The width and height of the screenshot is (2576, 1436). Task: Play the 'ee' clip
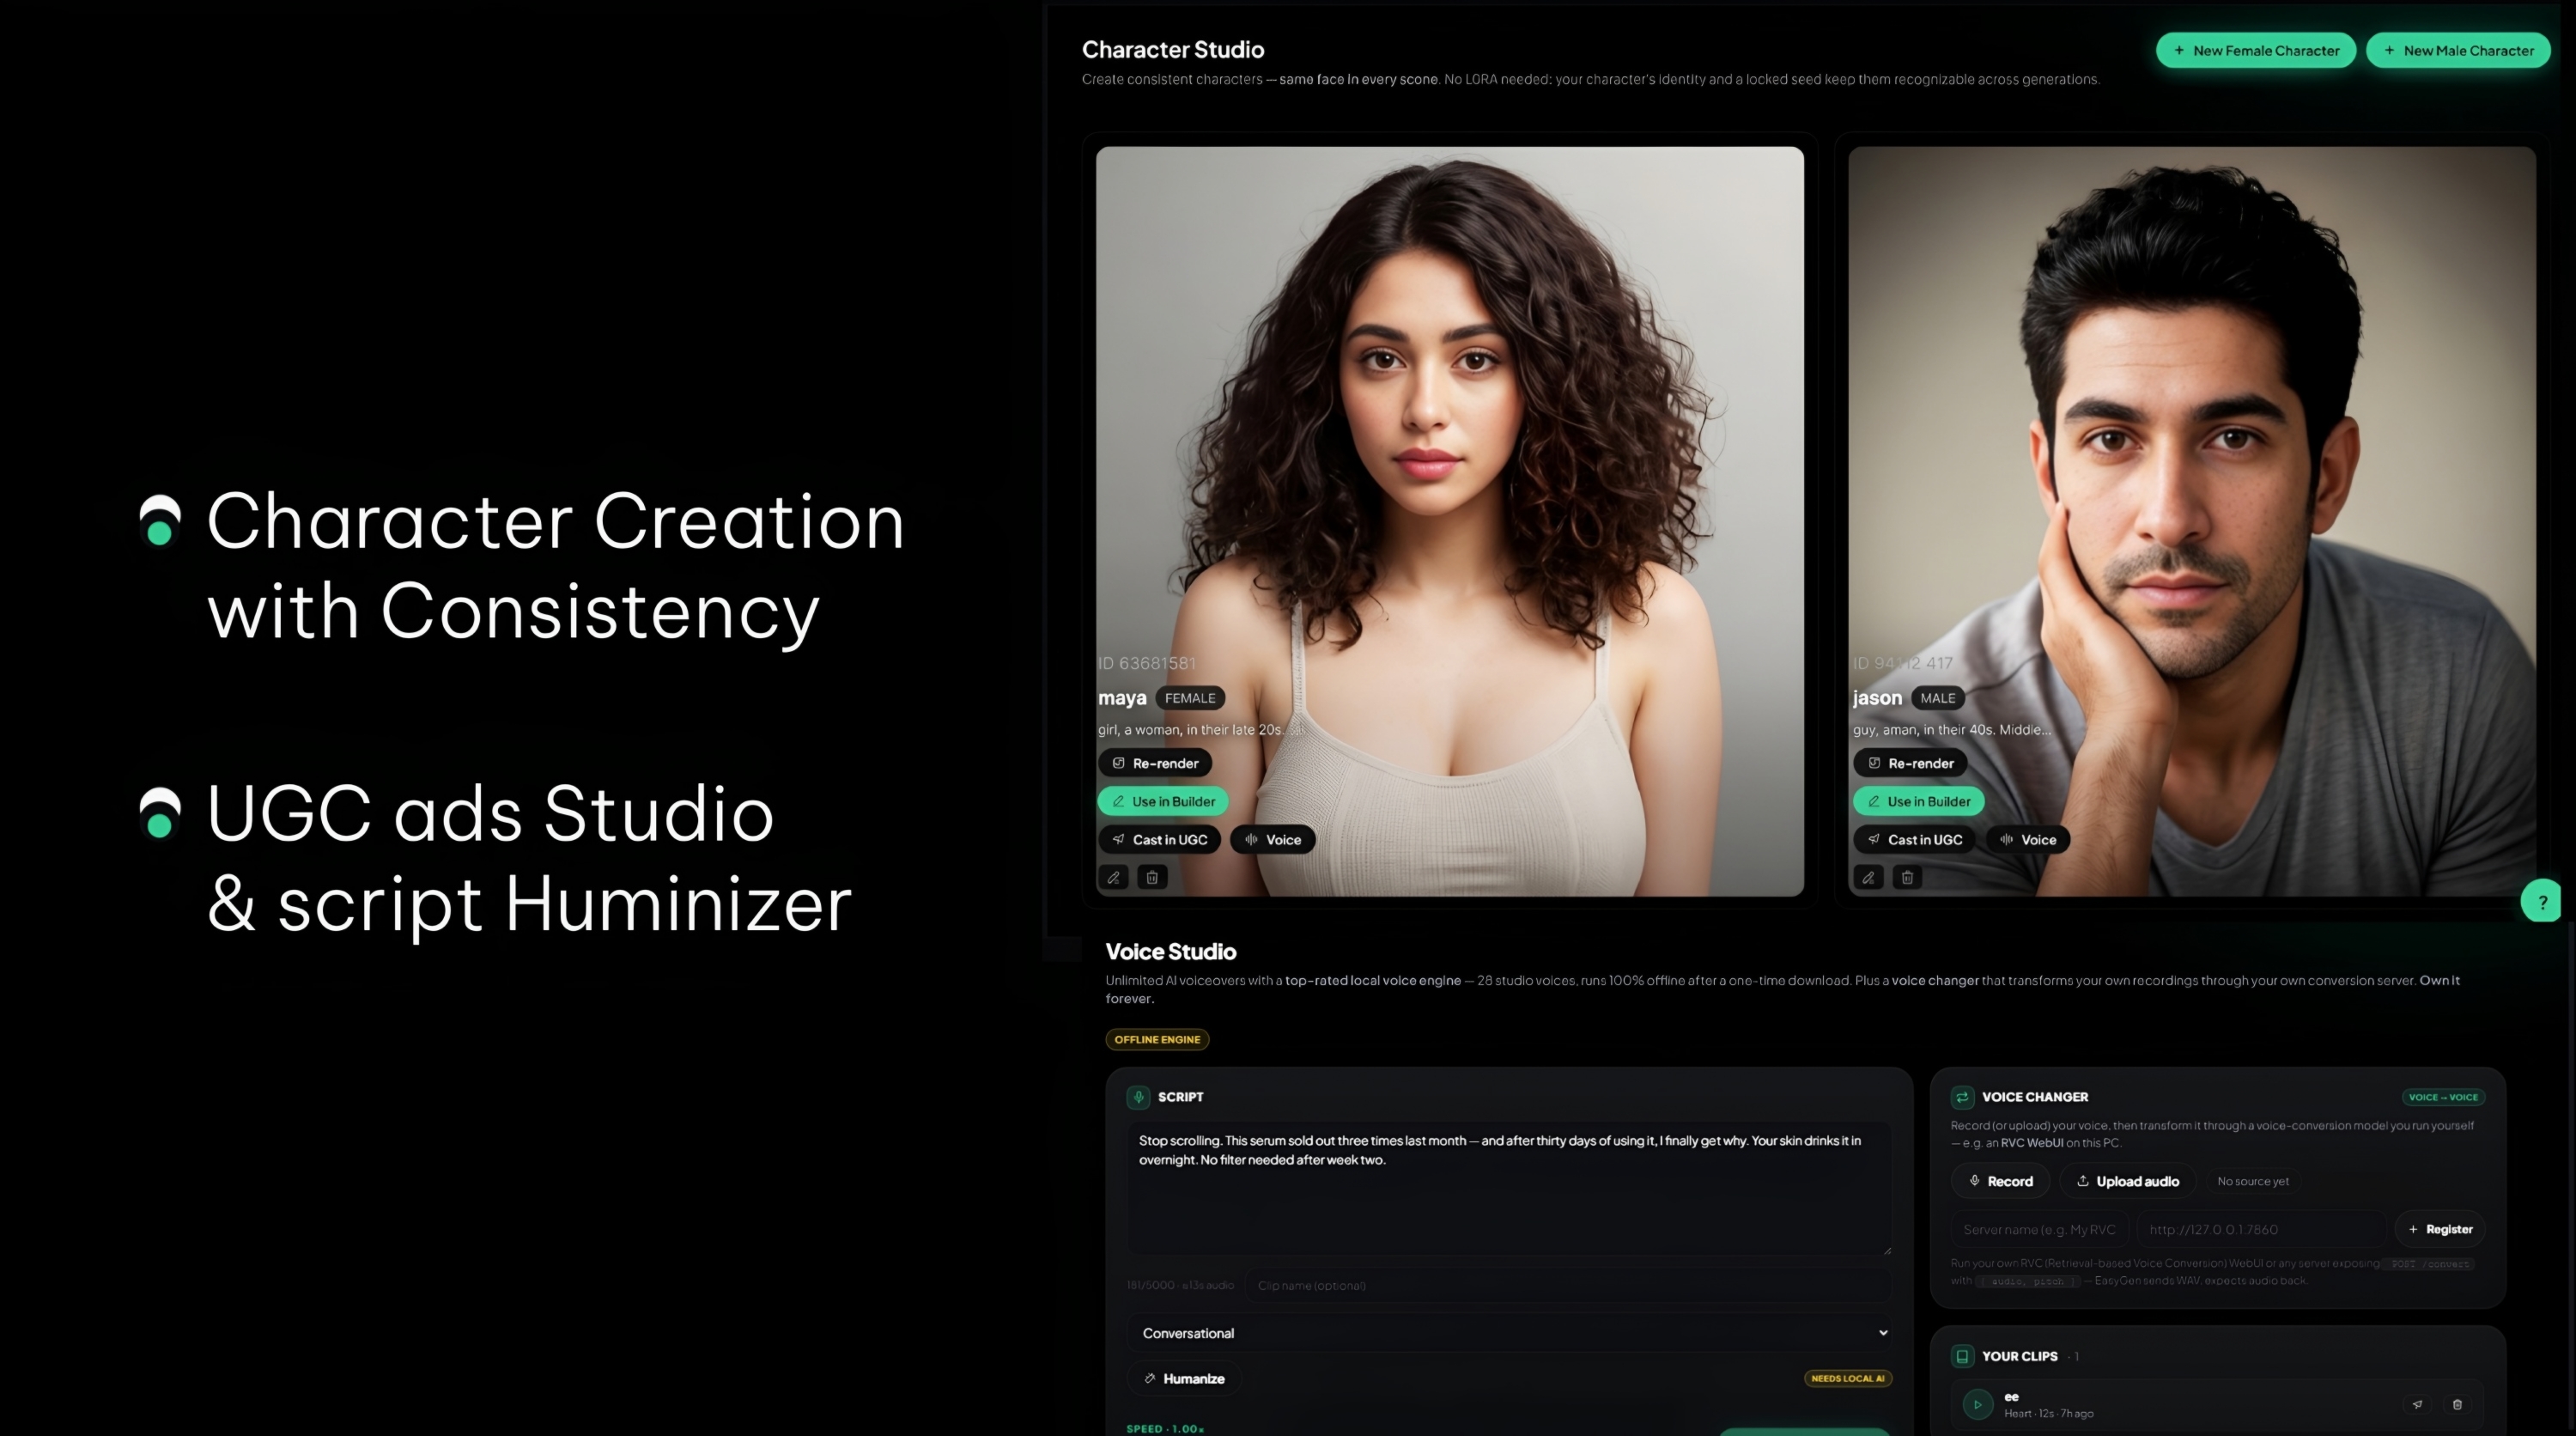1977,1404
